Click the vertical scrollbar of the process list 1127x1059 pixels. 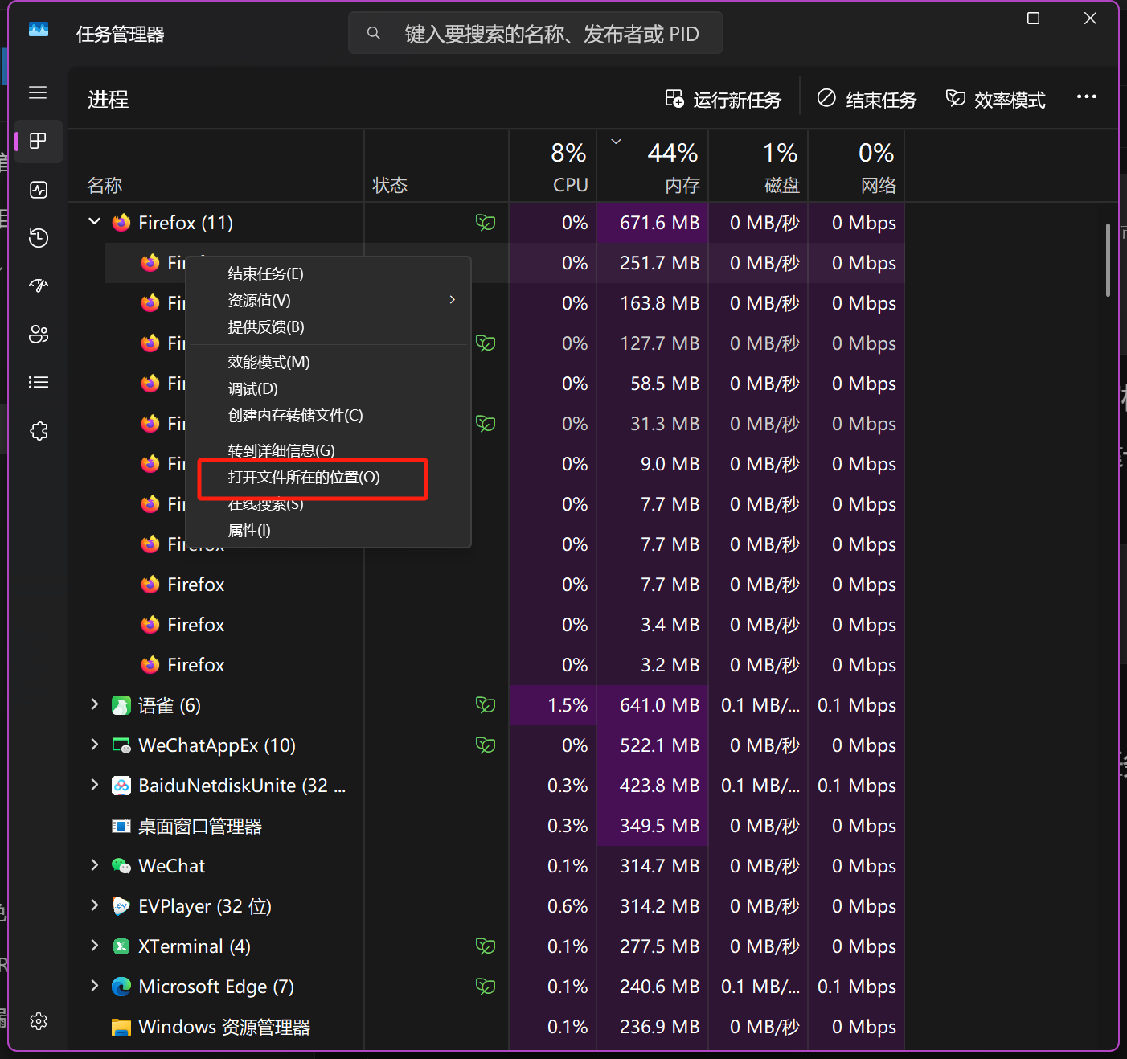[x=1108, y=261]
